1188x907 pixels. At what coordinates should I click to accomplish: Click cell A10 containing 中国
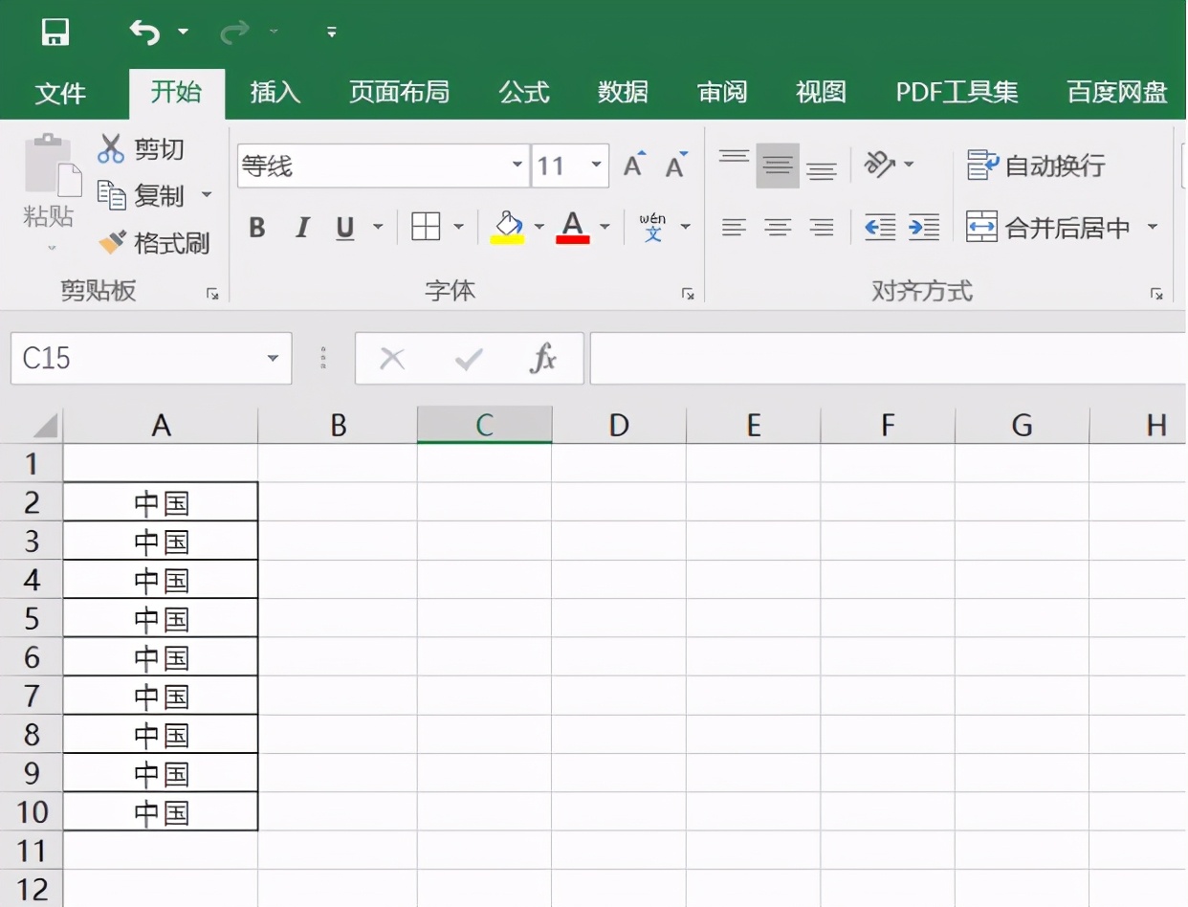[161, 812]
